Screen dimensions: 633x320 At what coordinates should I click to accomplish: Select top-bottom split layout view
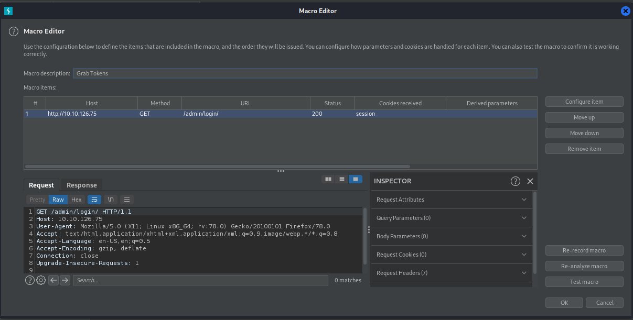click(x=342, y=179)
